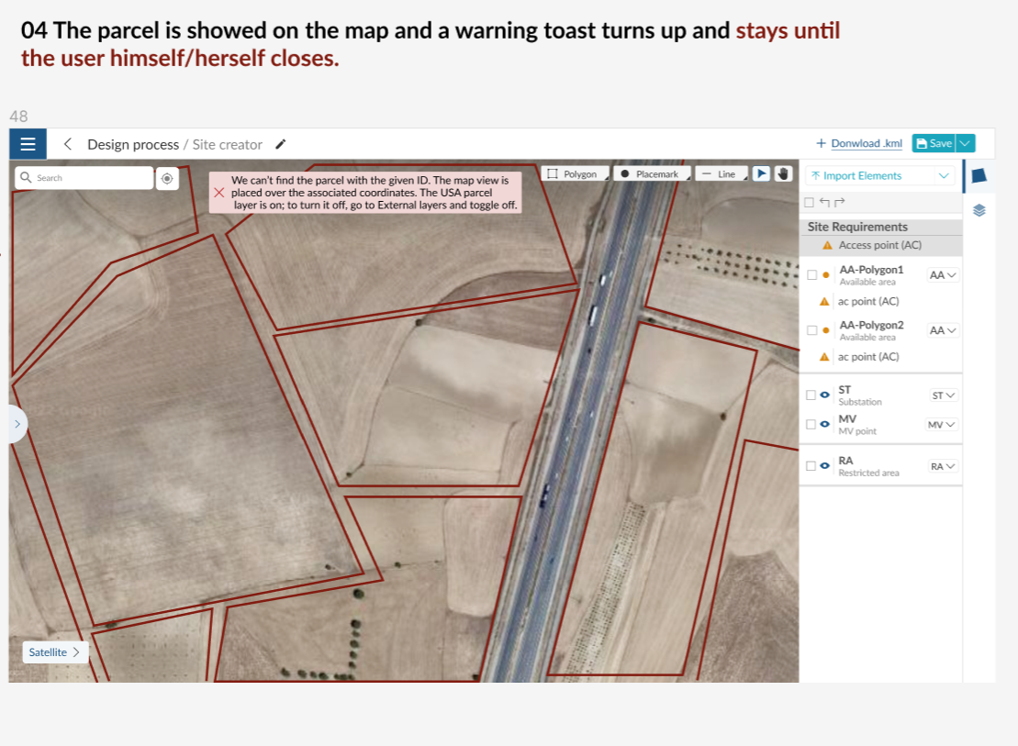Activate the hand pan tool

(784, 174)
